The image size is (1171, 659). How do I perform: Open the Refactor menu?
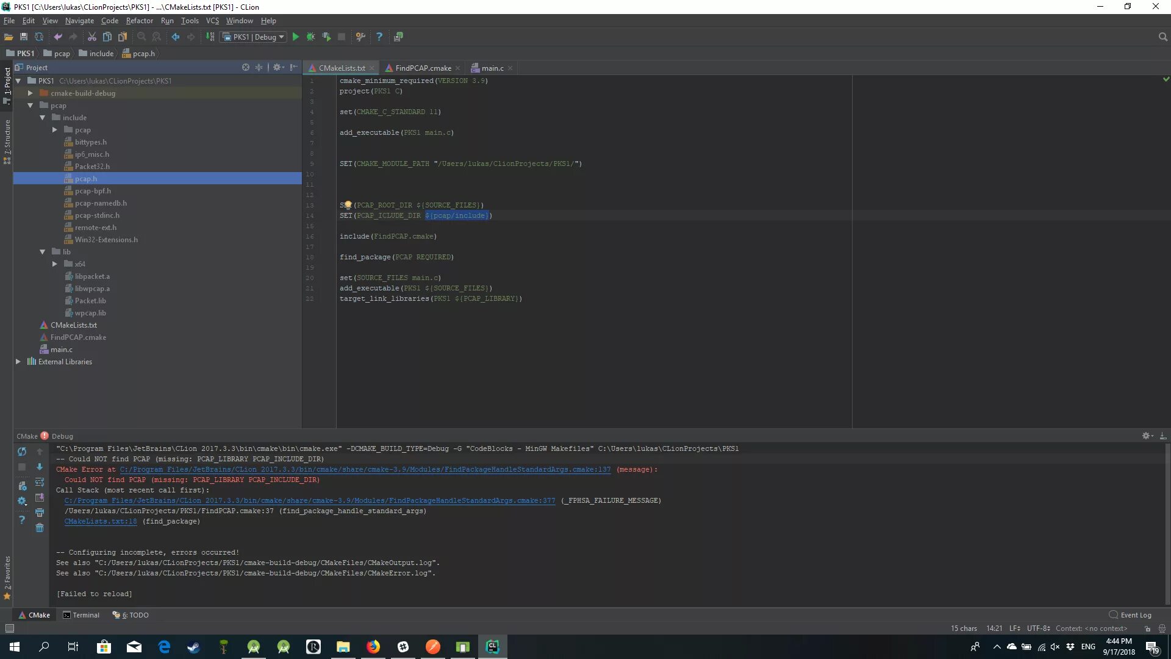coord(139,21)
